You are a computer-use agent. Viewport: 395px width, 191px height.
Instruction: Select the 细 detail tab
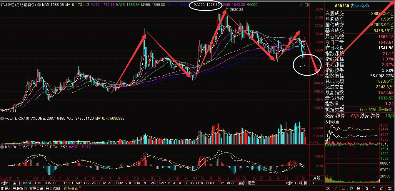[x=344, y=188]
